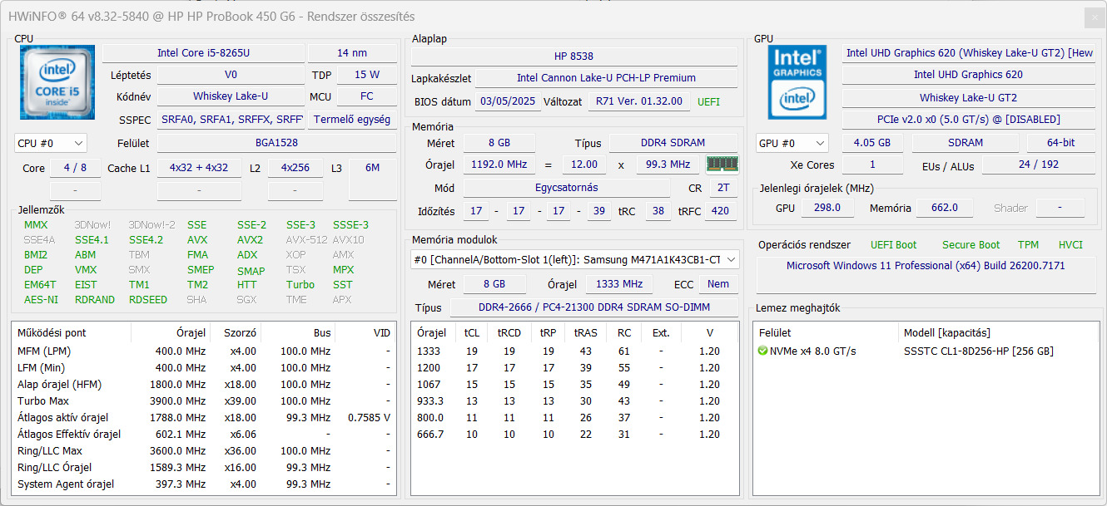Click the 0.7585 V VID value
Viewport: 1107px width, 506px height.
(369, 417)
